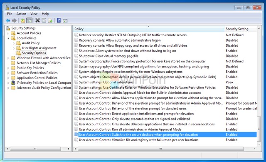Viewport: 266px width, 162px height.
Task: Open the View menu
Action: click(x=34, y=14)
